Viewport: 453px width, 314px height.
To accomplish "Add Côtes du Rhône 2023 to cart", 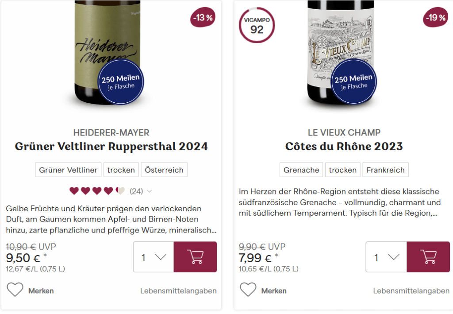I will [428, 257].
